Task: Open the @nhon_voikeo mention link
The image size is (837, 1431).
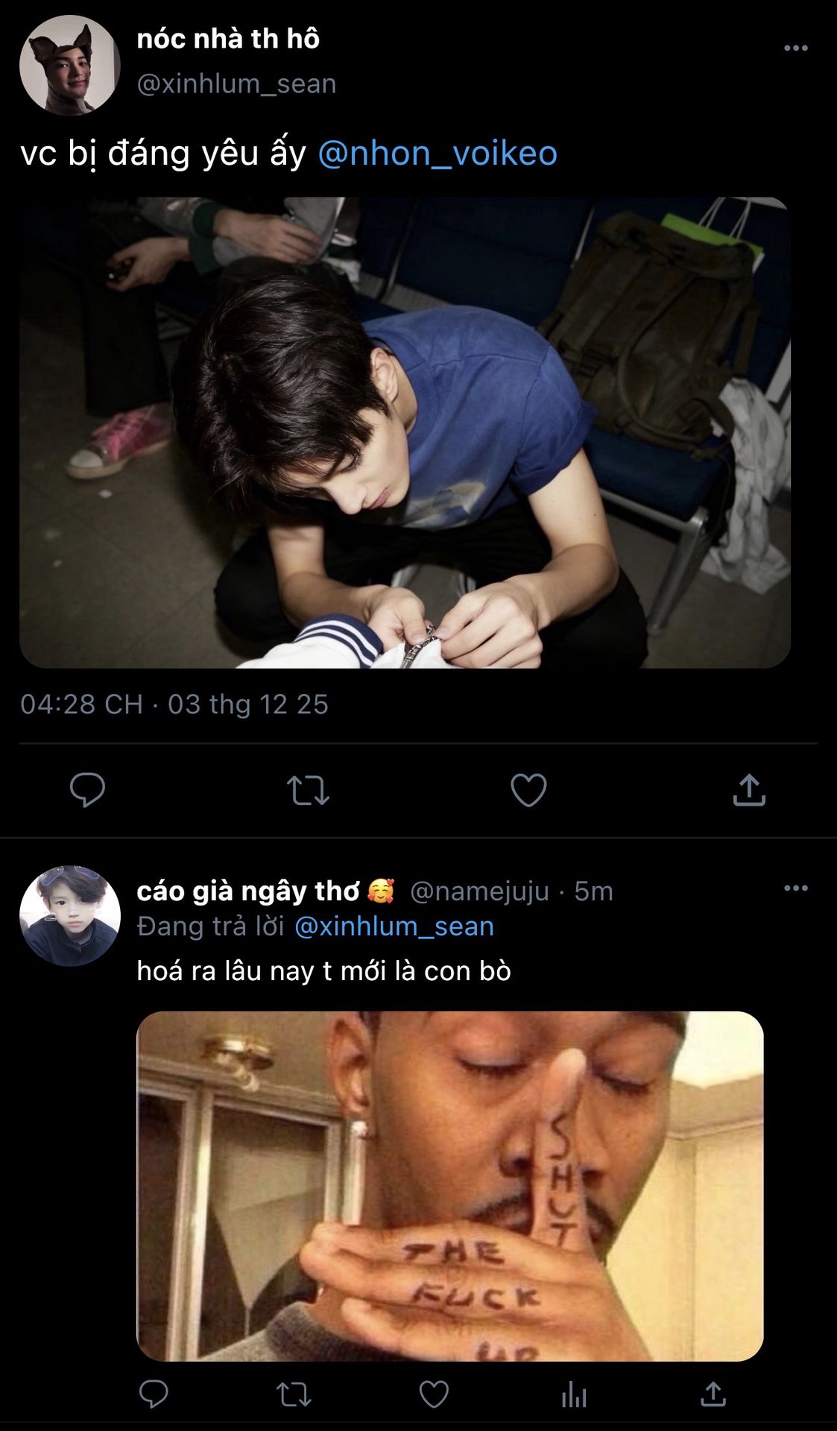Action: [438, 154]
